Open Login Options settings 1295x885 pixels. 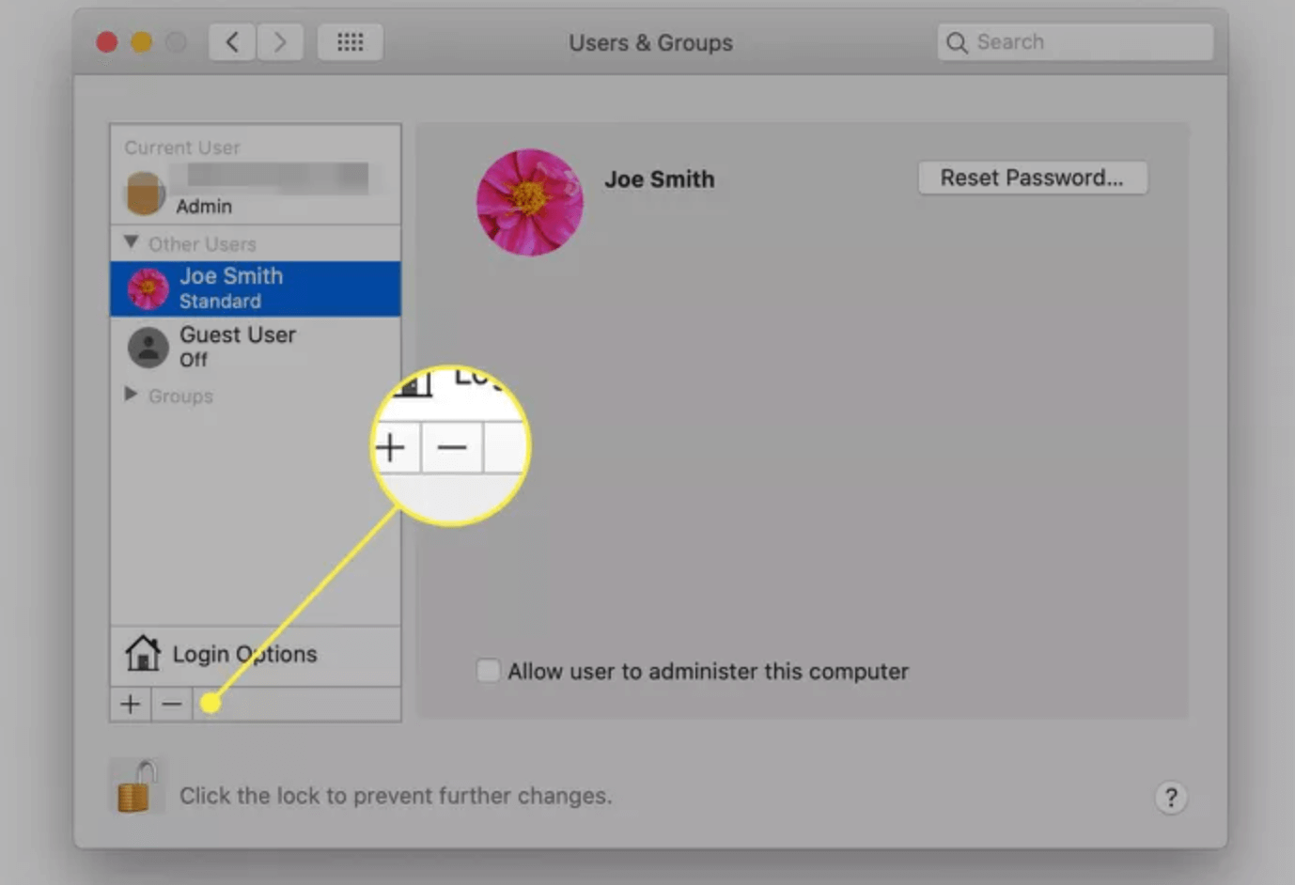[243, 653]
